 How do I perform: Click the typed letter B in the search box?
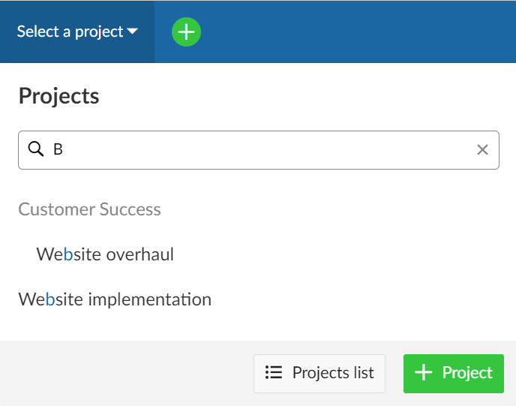58,150
